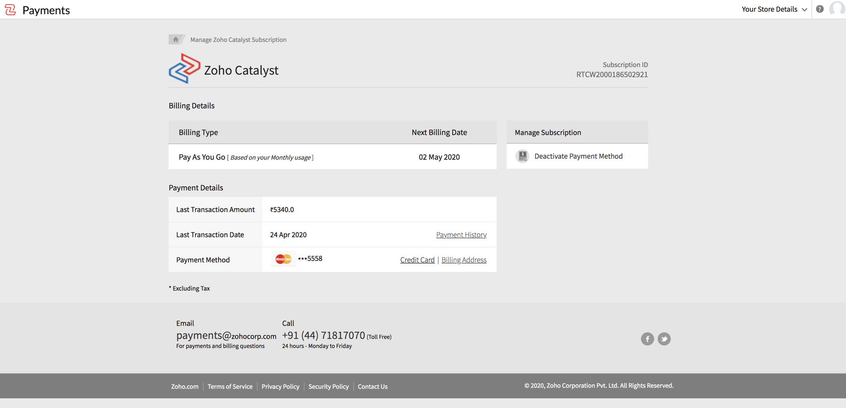Viewport: 846px width, 408px height.
Task: Open the Credit Card link
Action: (x=417, y=260)
